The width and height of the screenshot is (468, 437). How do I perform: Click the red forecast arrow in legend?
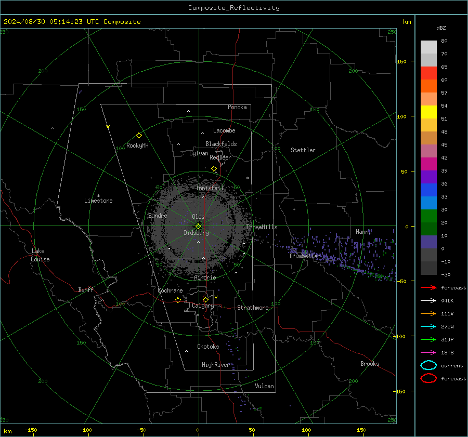428,287
